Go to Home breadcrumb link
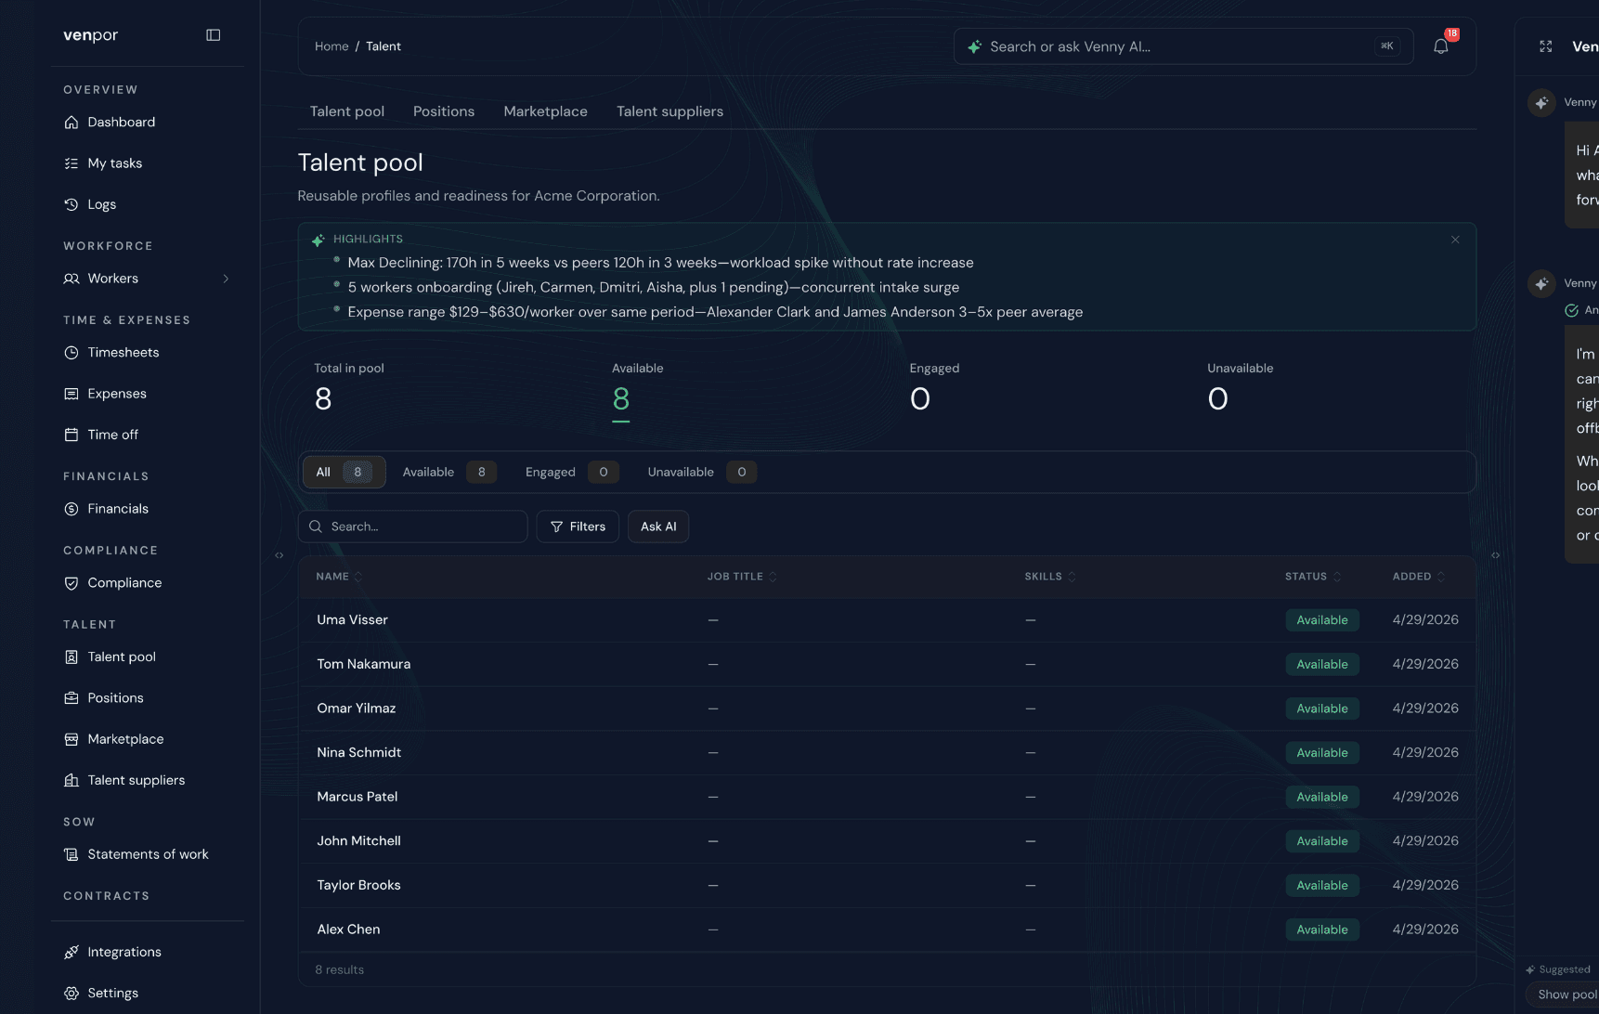The width and height of the screenshot is (1599, 1014). click(331, 46)
